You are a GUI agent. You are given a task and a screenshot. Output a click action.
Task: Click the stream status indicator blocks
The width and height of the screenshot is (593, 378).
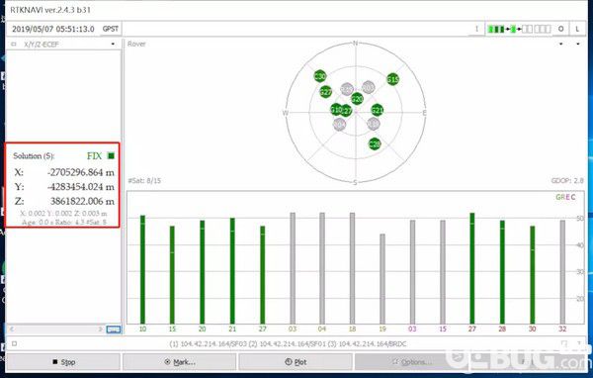[x=519, y=29]
